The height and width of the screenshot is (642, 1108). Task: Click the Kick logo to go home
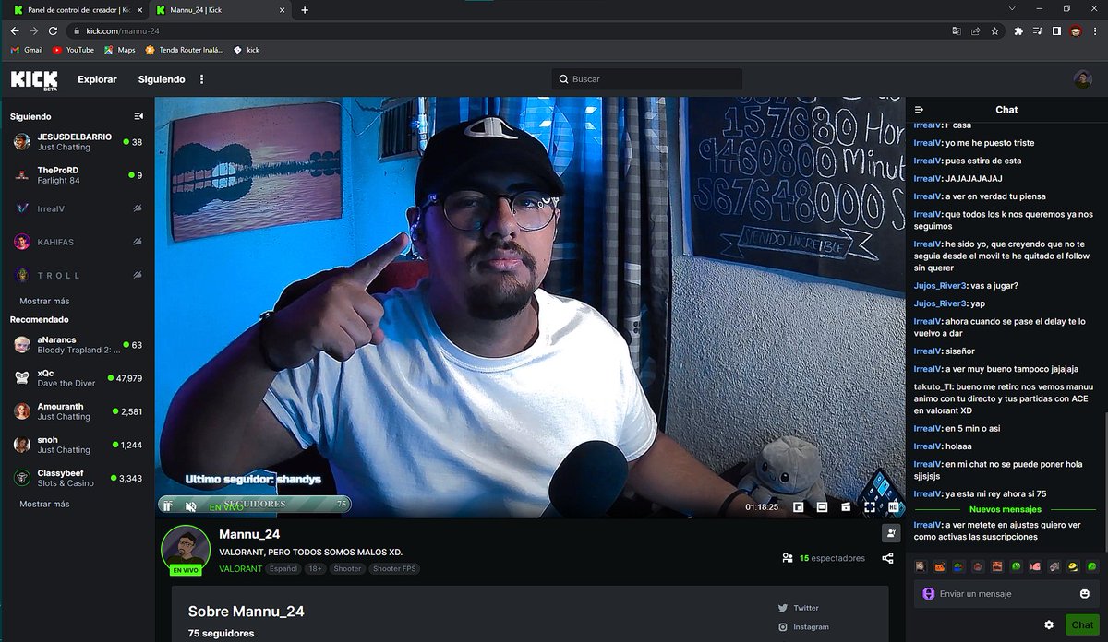tap(34, 79)
